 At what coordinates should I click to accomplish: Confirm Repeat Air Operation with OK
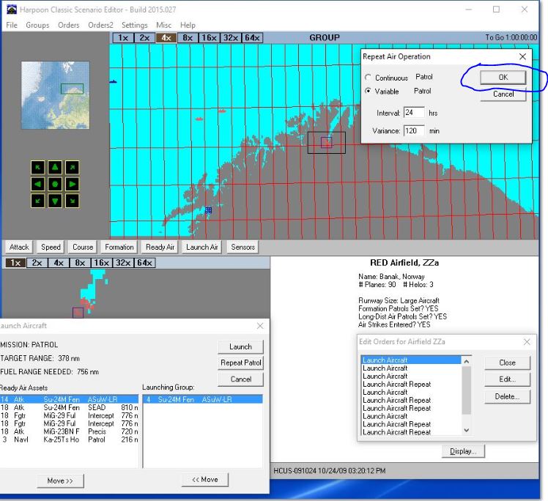pos(503,77)
